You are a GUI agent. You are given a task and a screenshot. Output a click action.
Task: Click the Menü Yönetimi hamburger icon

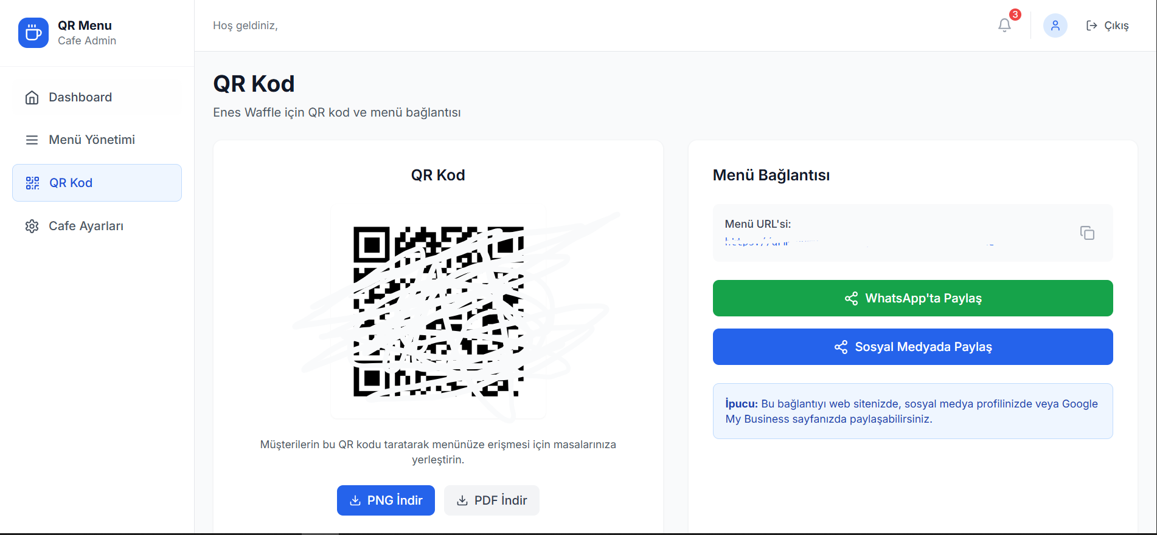point(32,140)
